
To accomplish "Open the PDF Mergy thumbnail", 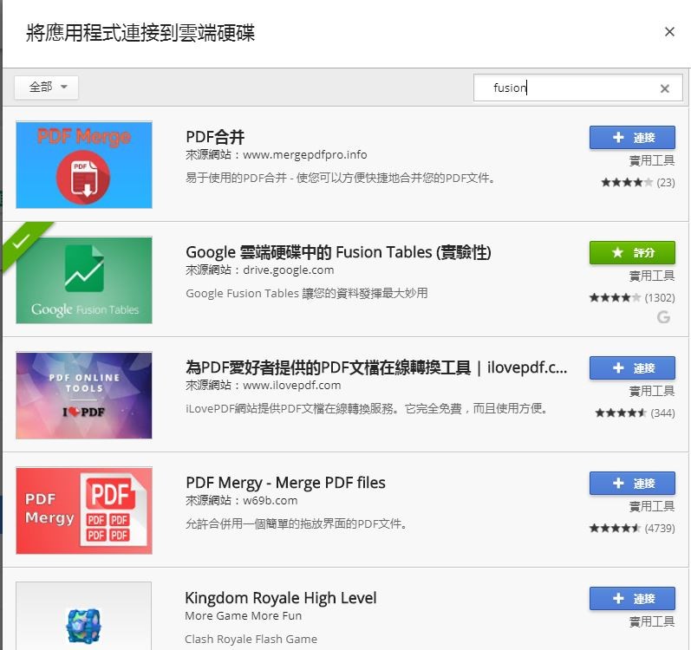I will point(84,510).
